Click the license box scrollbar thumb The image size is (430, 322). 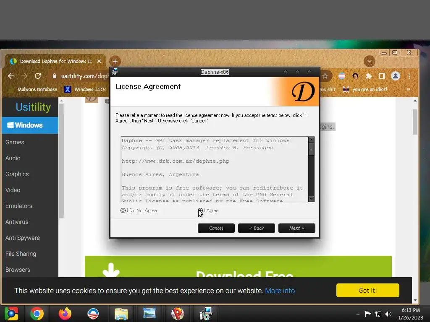(x=311, y=149)
